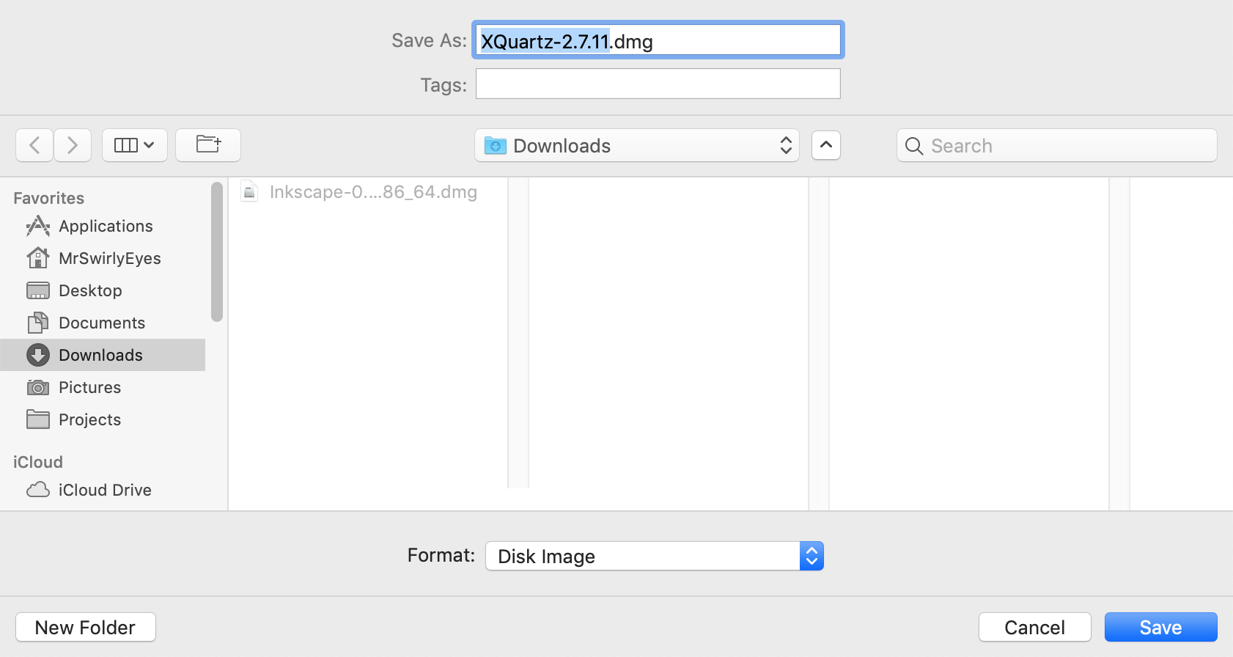1233x657 pixels.
Task: Create new folder via toolbar icon
Action: [208, 145]
